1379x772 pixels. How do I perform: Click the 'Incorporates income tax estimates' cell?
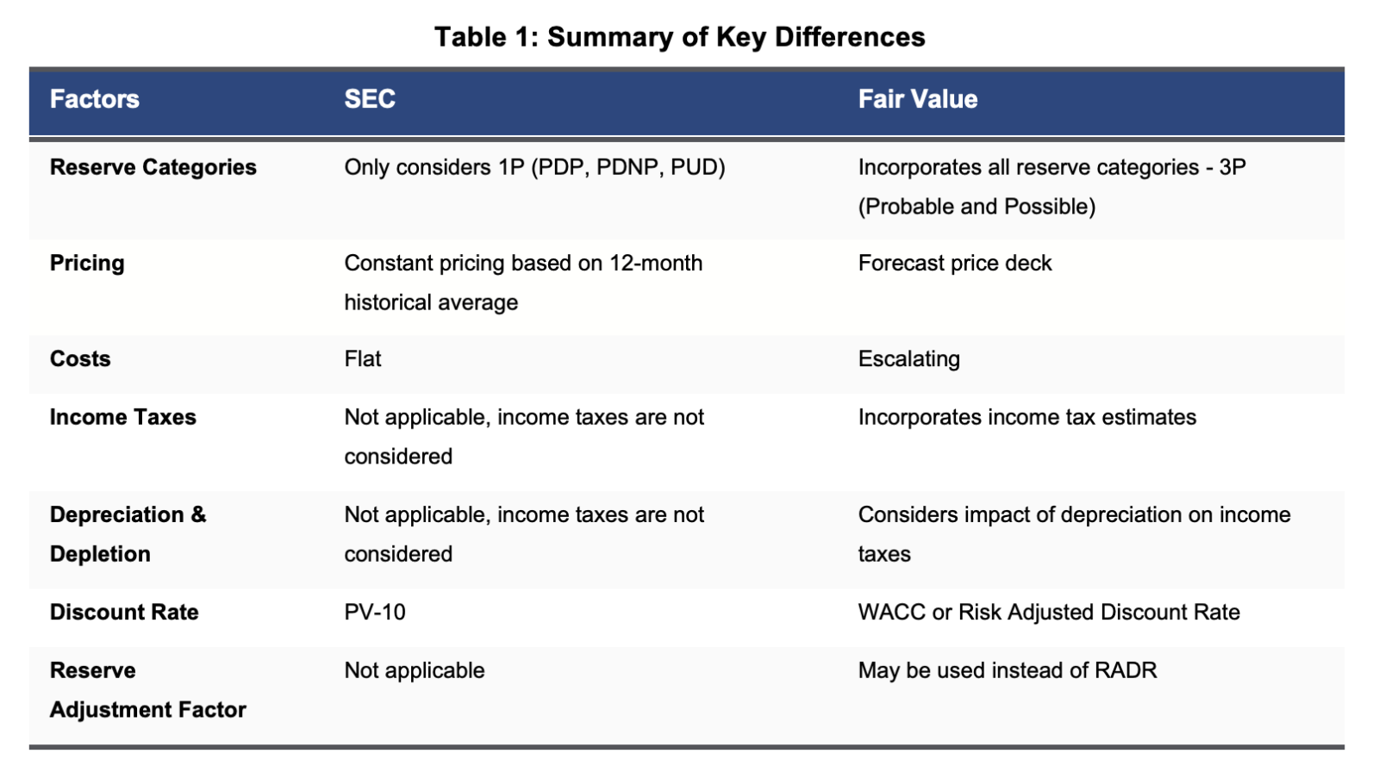[1027, 417]
